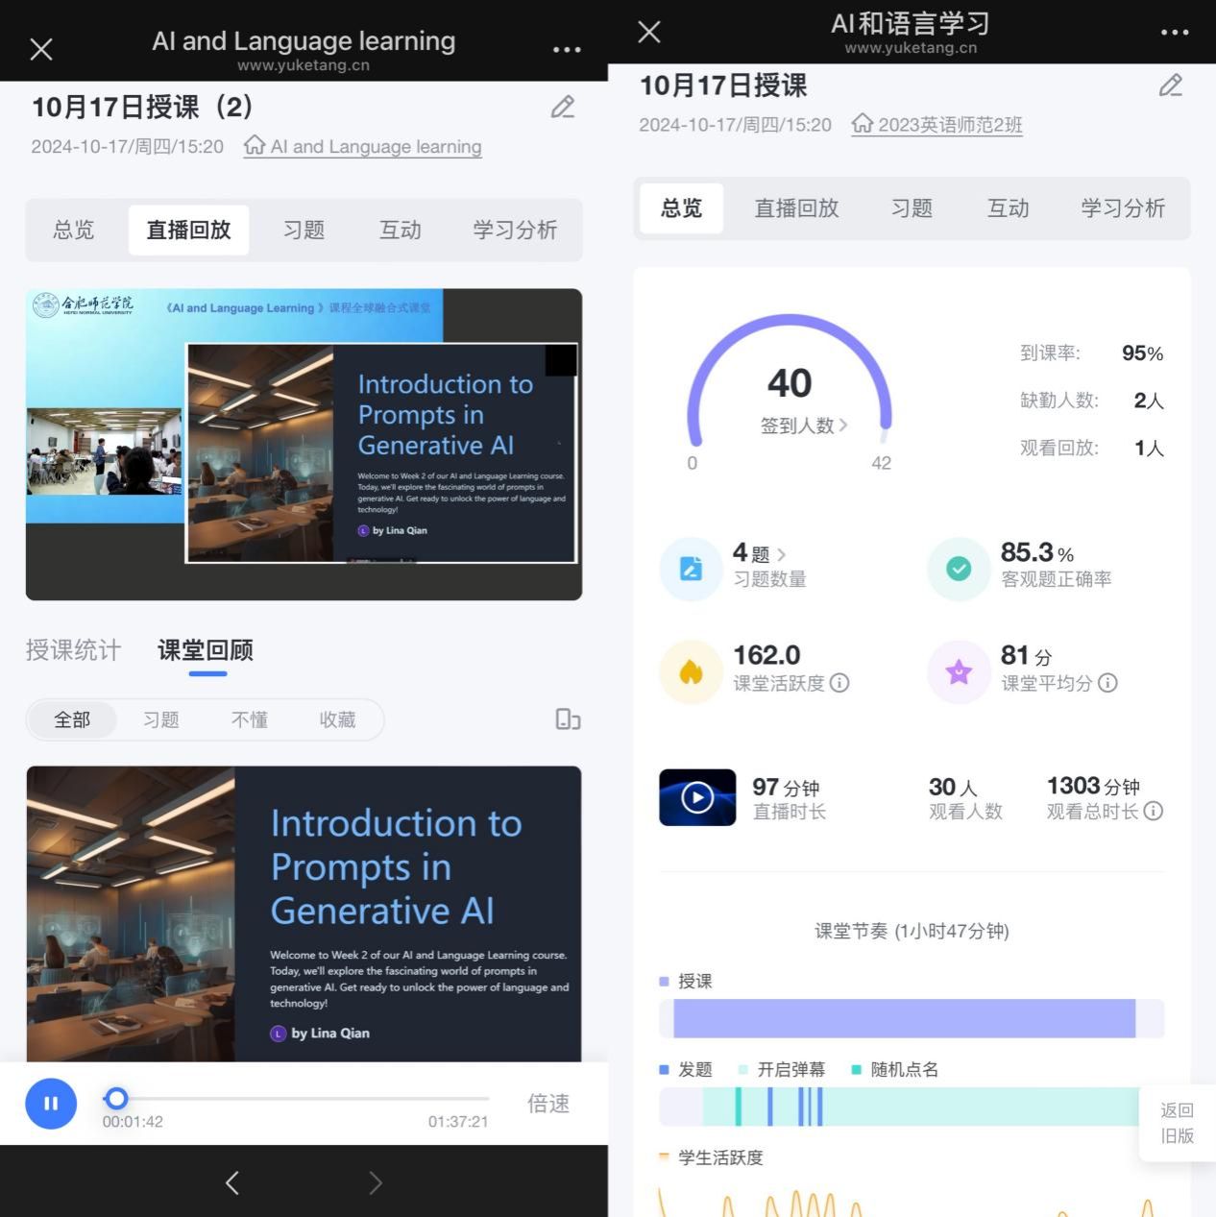
Task: Click the info icon beside 课堂平均分
Action: [x=1107, y=683]
